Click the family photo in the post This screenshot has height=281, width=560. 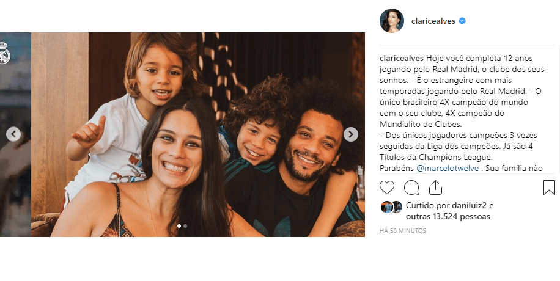pyautogui.click(x=198, y=134)
